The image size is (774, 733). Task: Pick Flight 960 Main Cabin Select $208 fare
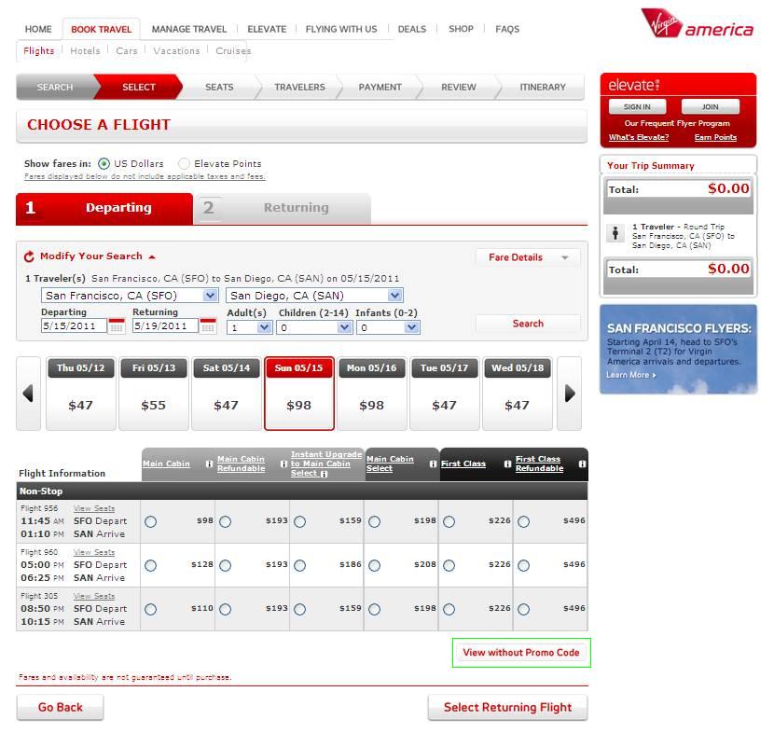374,566
